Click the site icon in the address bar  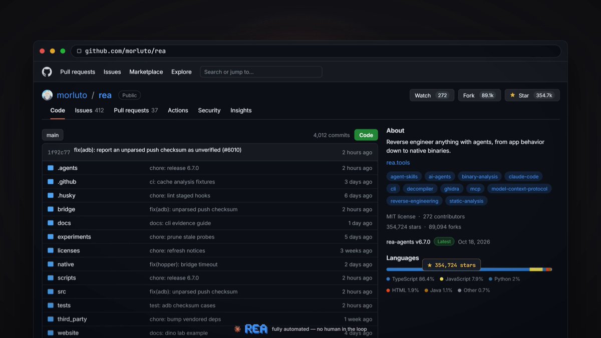tap(79, 51)
